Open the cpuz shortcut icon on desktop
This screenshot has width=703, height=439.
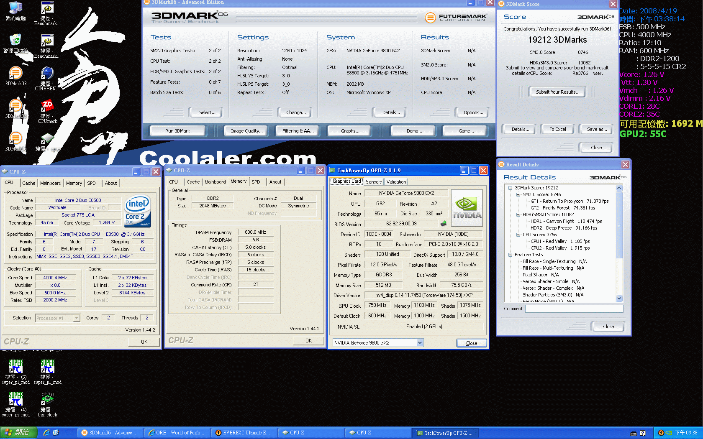click(x=47, y=142)
